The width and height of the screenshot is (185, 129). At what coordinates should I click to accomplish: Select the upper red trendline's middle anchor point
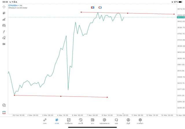click(x=127, y=13)
